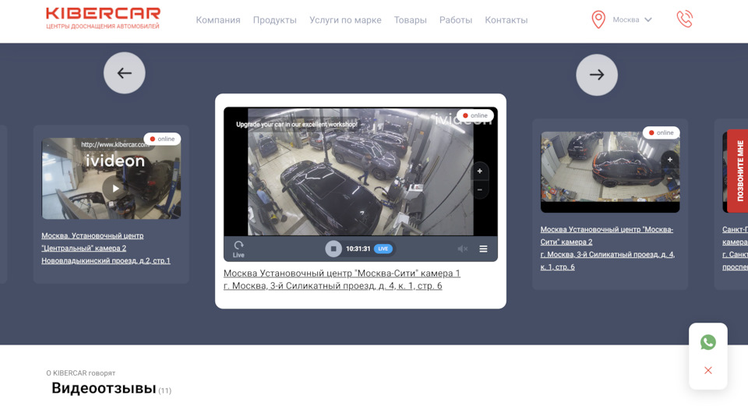Open the Компания menu item
Viewport: 748px width, 406px height.
[218, 20]
